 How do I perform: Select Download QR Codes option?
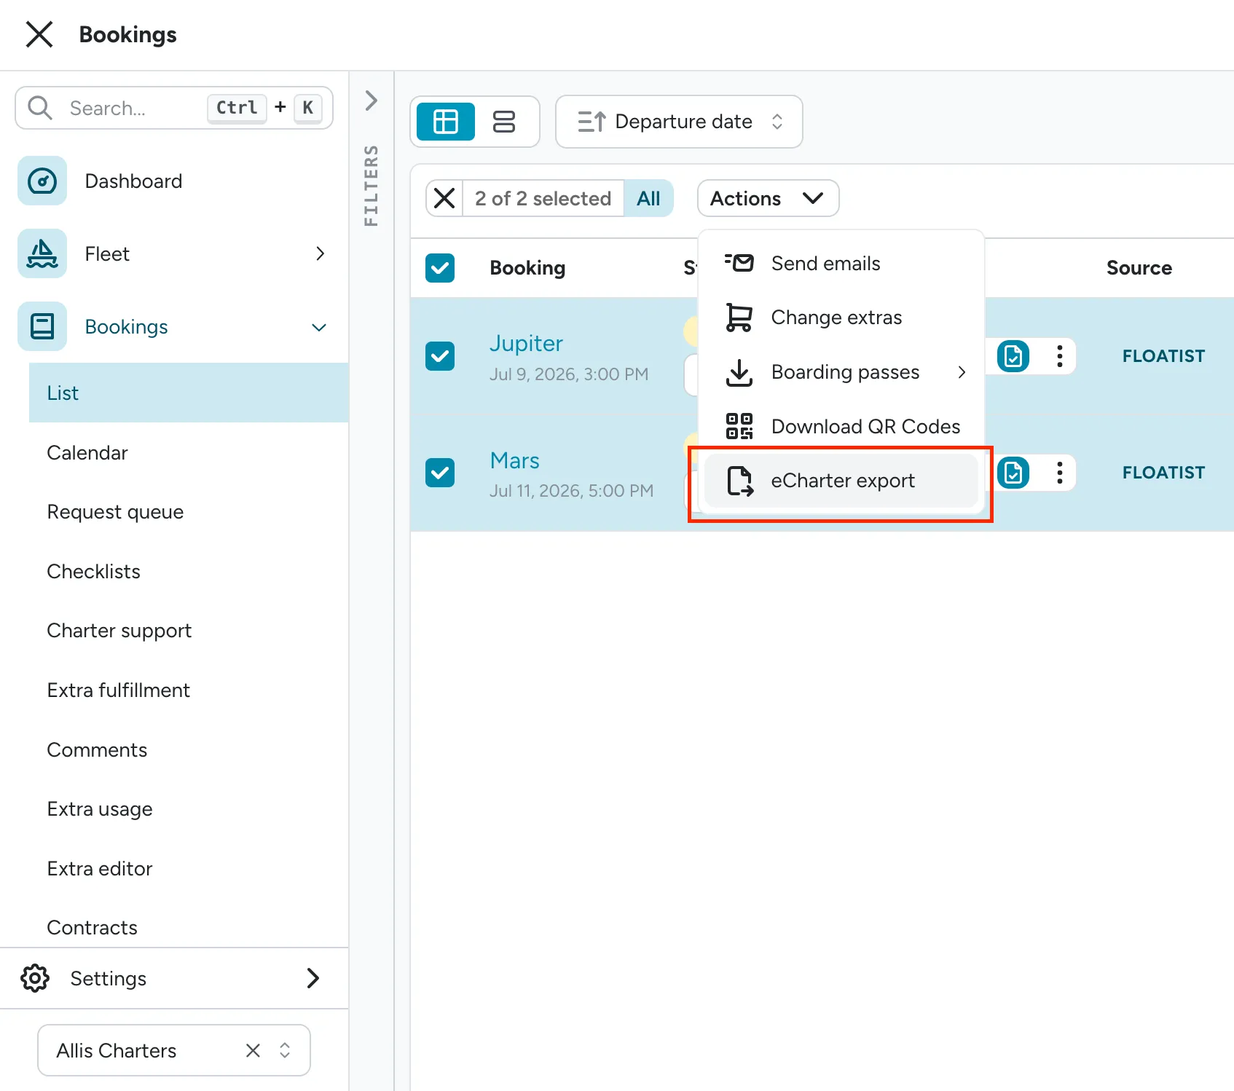pyautogui.click(x=841, y=426)
